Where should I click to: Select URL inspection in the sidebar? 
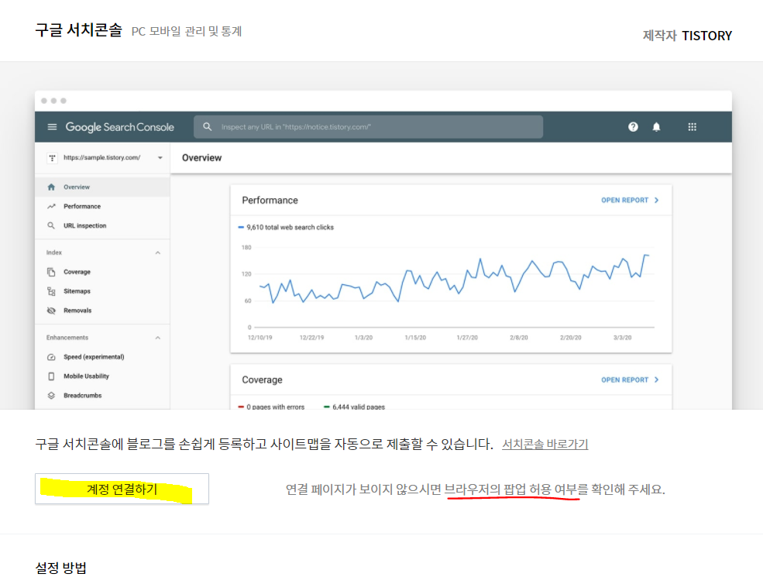coord(103,225)
